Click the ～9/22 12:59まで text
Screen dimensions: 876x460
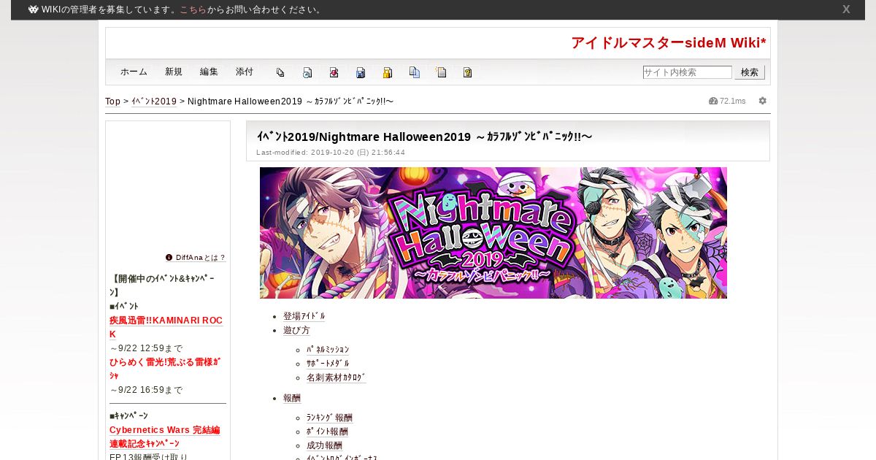coord(146,348)
